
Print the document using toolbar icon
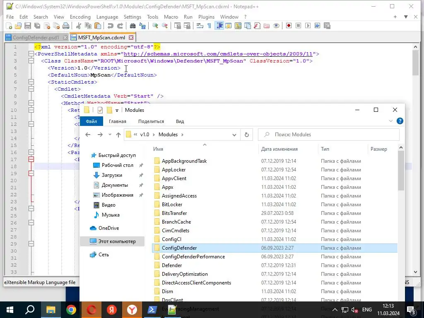point(66,26)
